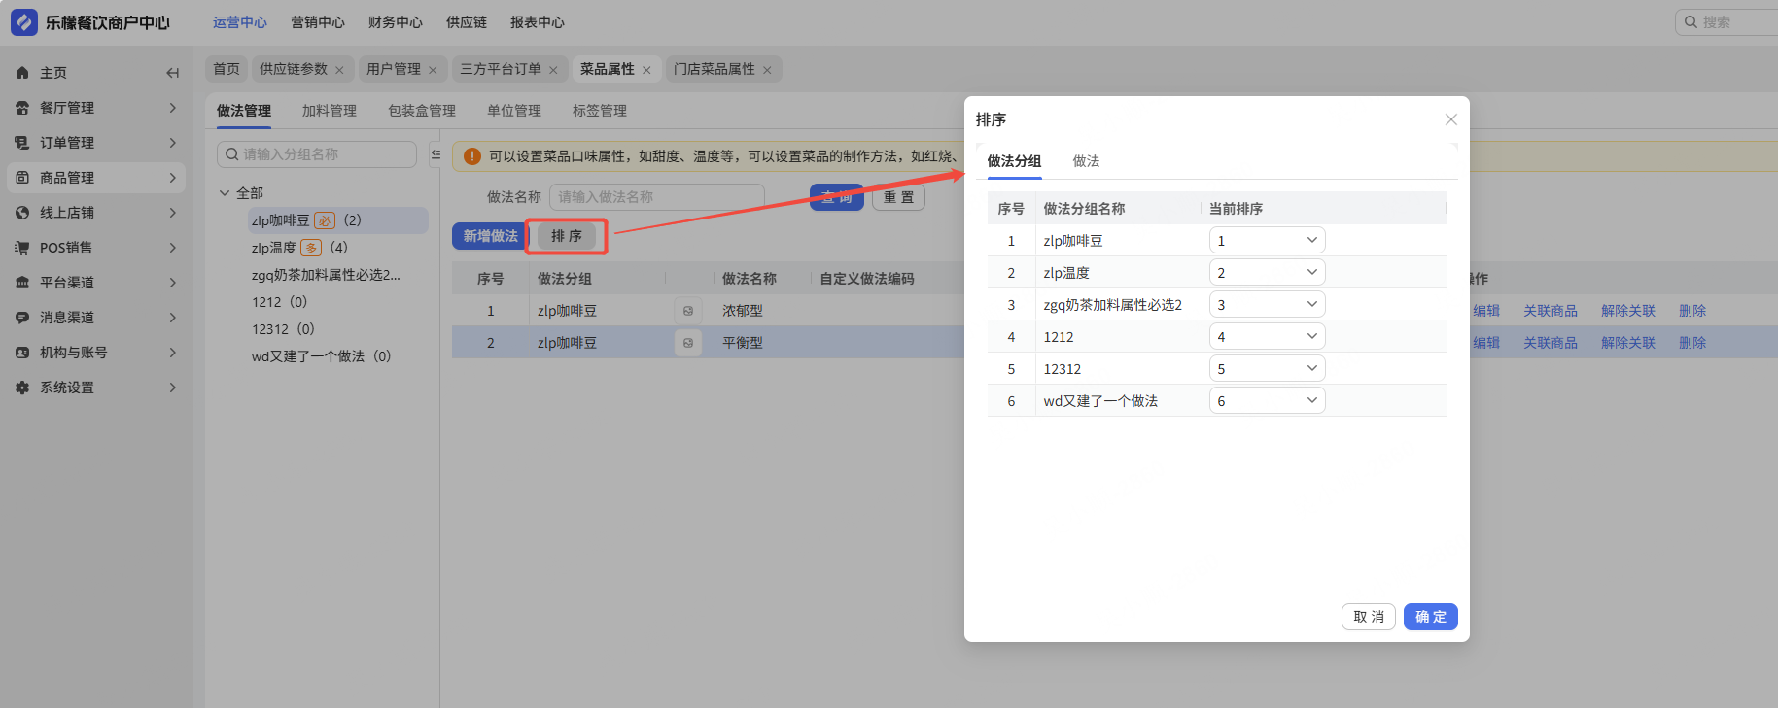The height and width of the screenshot is (708, 1778).
Task: Expand the 系统设置 sidebar menu
Action: (173, 388)
